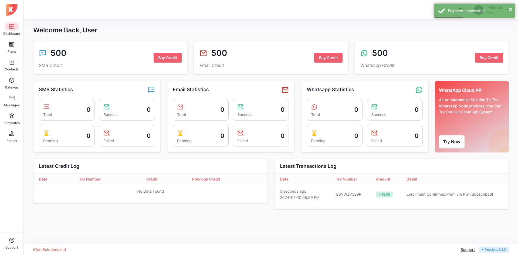The width and height of the screenshot is (518, 255).
Task: Click the +19.99 amount badge
Action: click(384, 195)
